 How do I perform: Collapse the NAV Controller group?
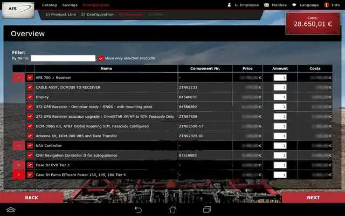click(19, 145)
